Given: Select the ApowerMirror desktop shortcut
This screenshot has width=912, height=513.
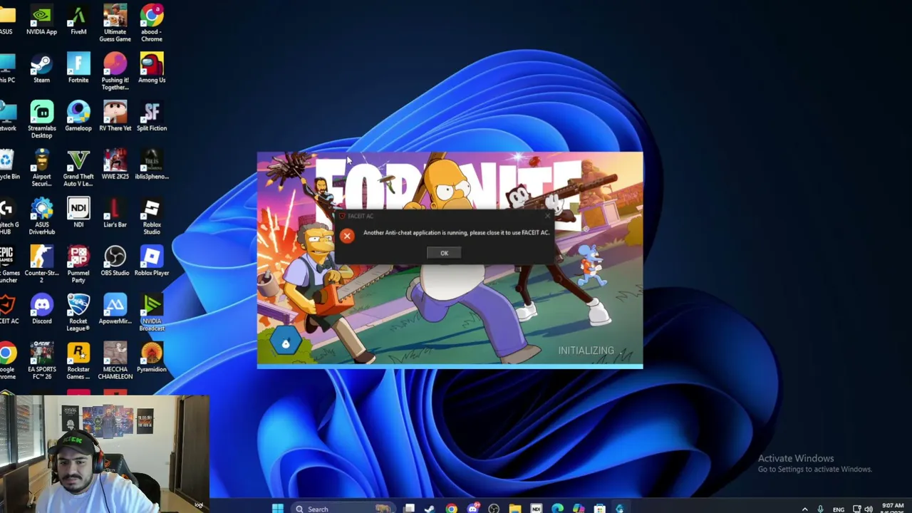Looking at the screenshot, I should point(115,309).
